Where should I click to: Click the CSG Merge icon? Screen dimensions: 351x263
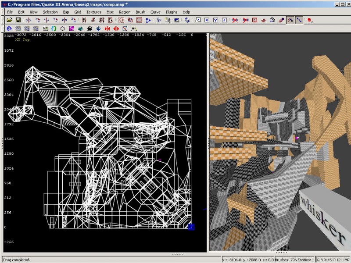[x=130, y=20]
